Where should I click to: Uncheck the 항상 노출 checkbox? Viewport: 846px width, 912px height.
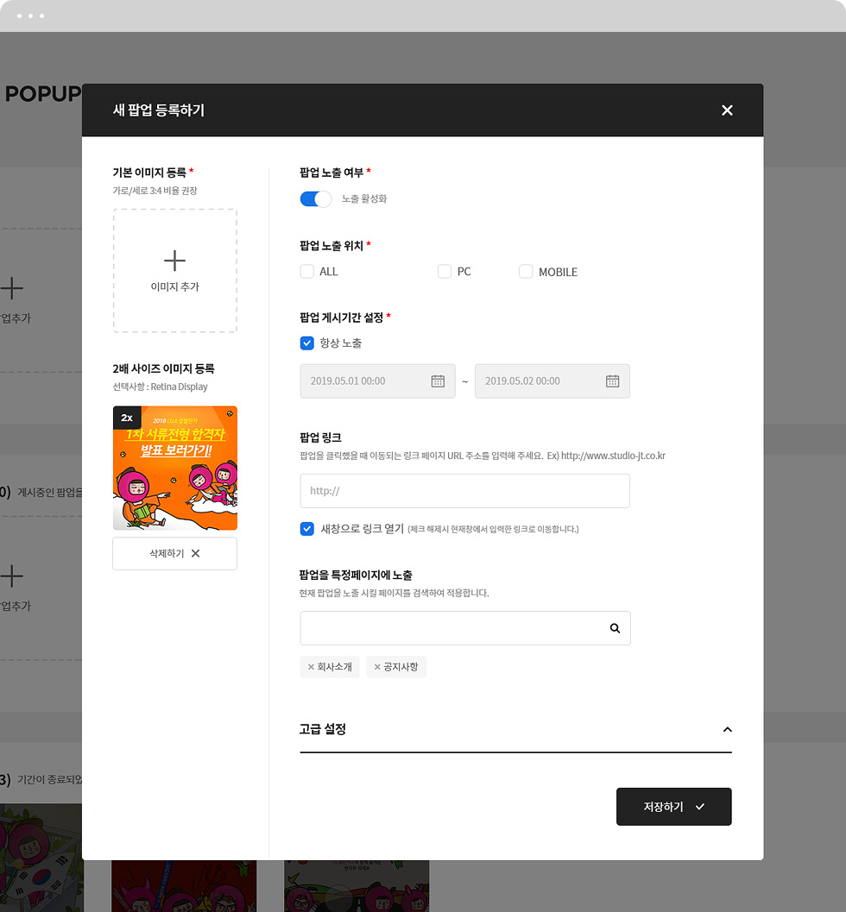pos(307,343)
